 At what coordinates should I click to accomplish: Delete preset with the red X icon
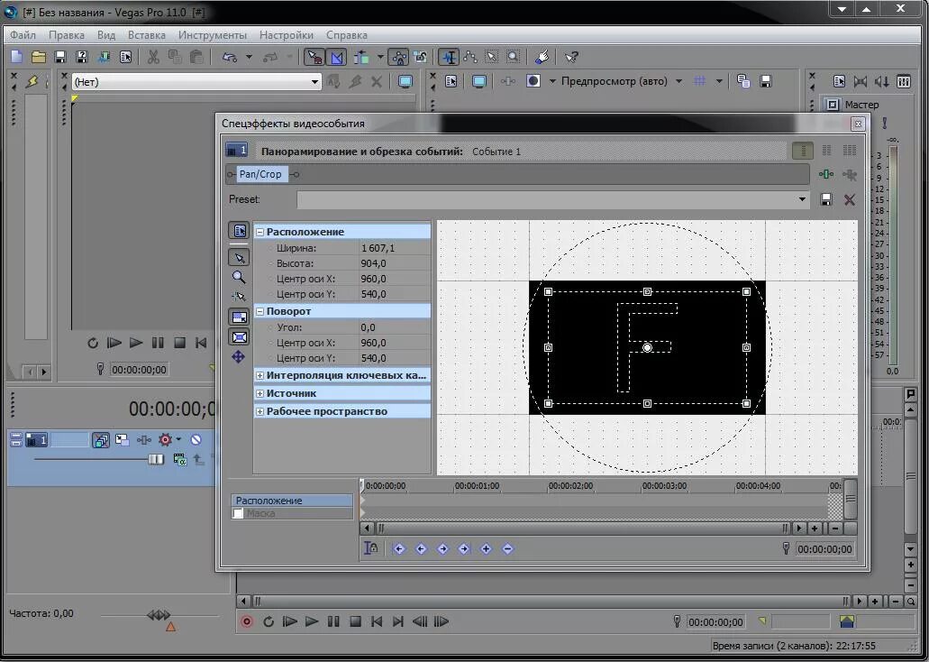(x=849, y=199)
